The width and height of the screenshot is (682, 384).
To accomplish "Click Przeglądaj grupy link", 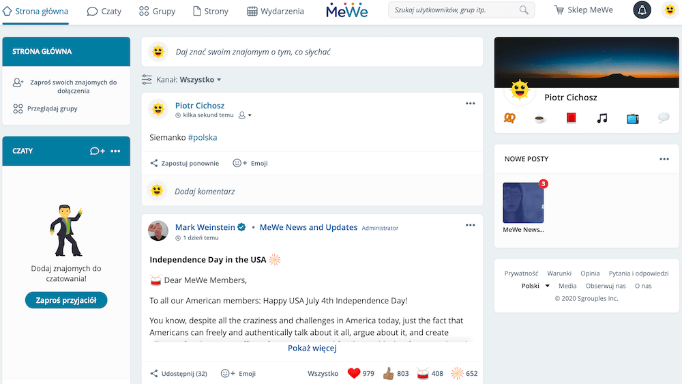I will pos(45,108).
